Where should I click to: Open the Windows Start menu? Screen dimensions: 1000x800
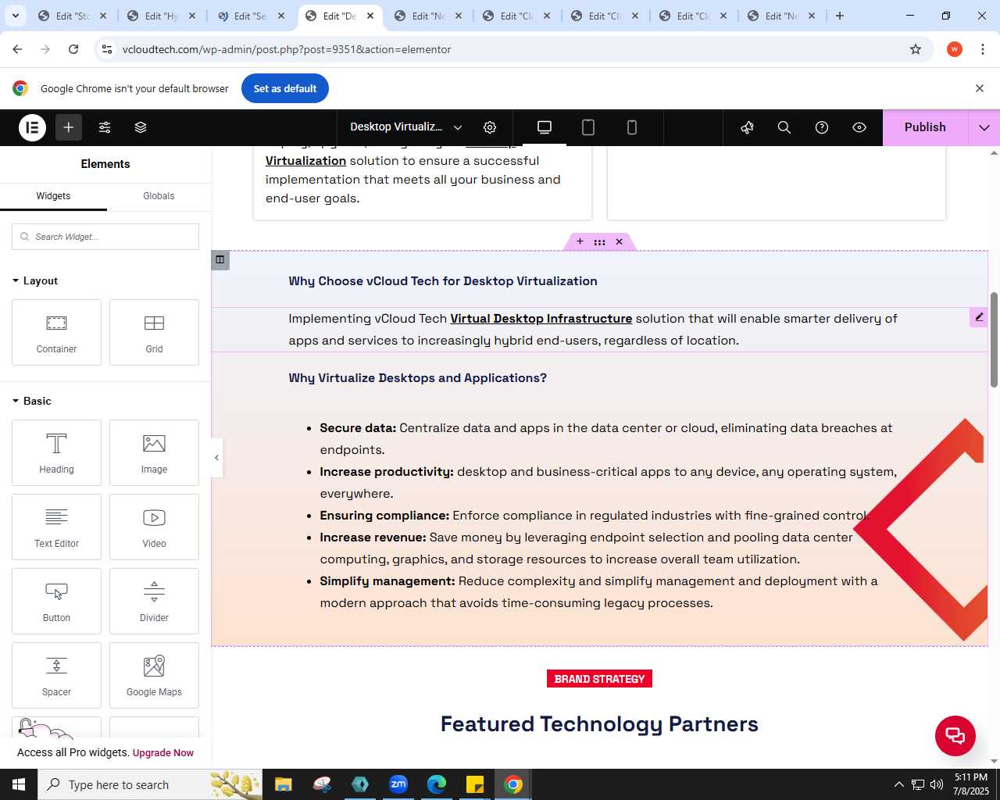click(x=19, y=784)
